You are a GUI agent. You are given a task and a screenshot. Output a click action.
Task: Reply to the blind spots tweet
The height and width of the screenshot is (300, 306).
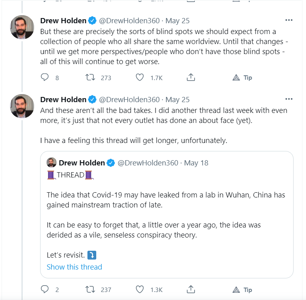pos(45,78)
